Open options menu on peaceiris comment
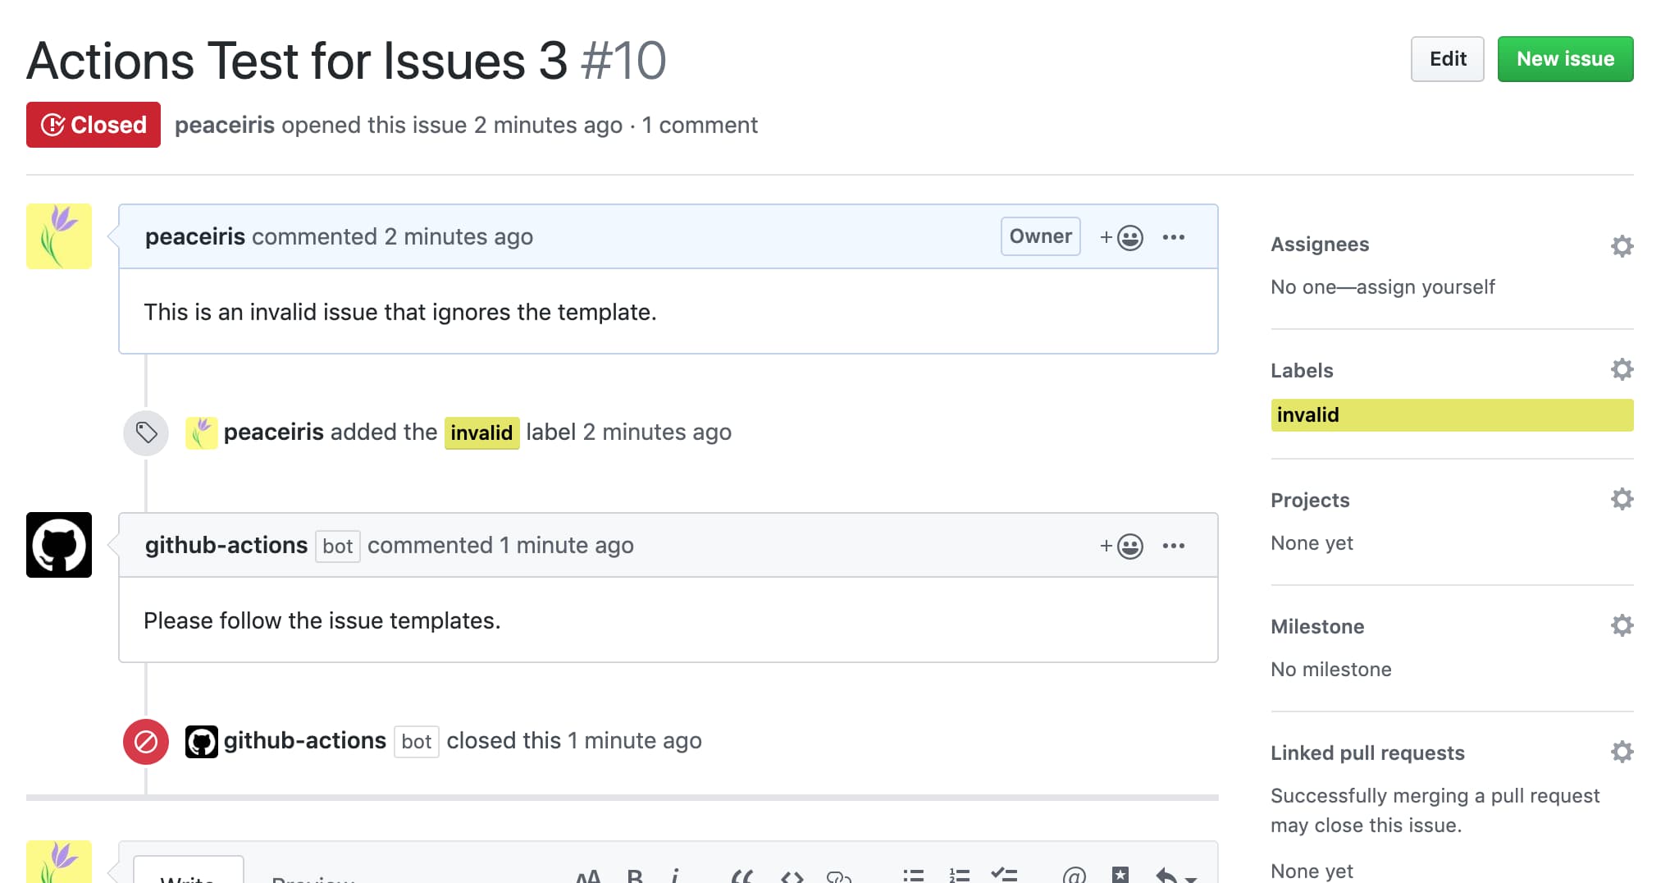 click(1175, 236)
